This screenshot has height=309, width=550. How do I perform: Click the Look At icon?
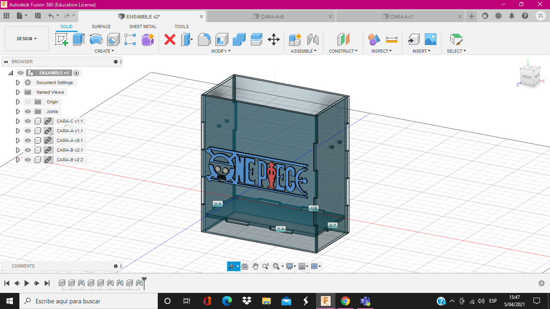click(245, 266)
